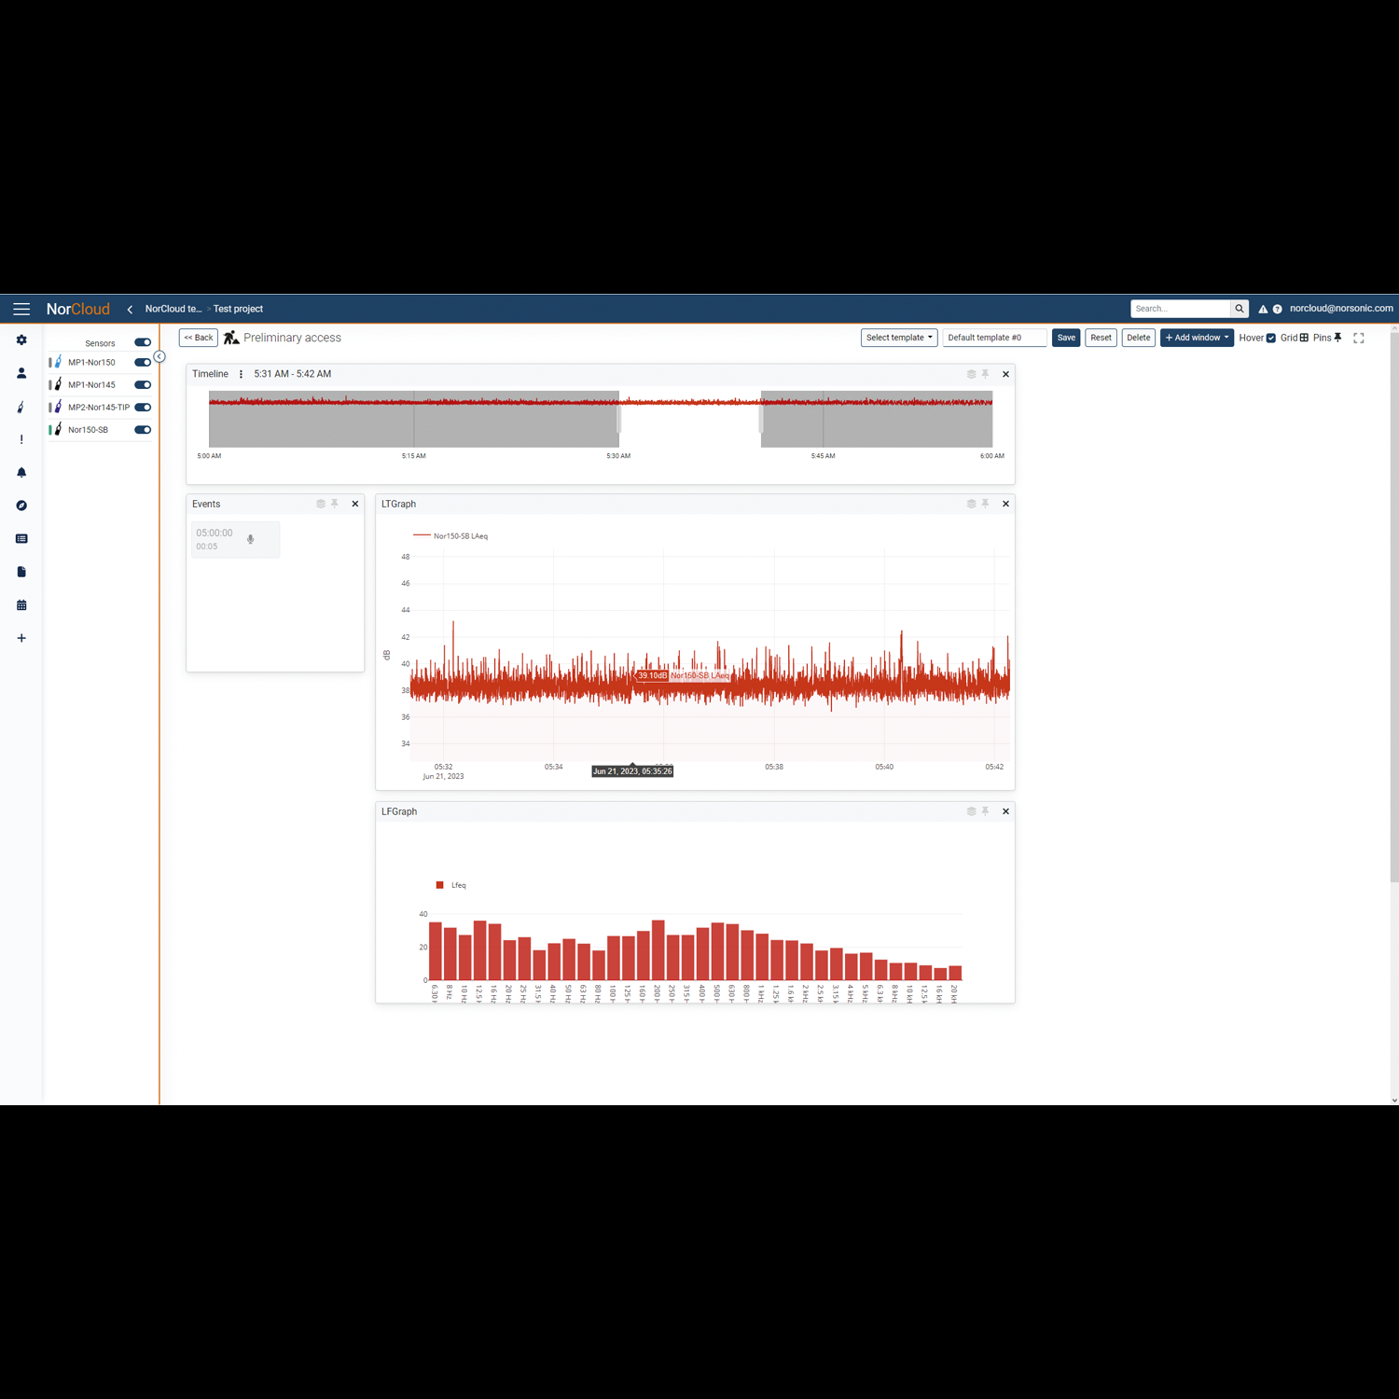
Task: Click the Search input field
Action: [x=1180, y=309]
